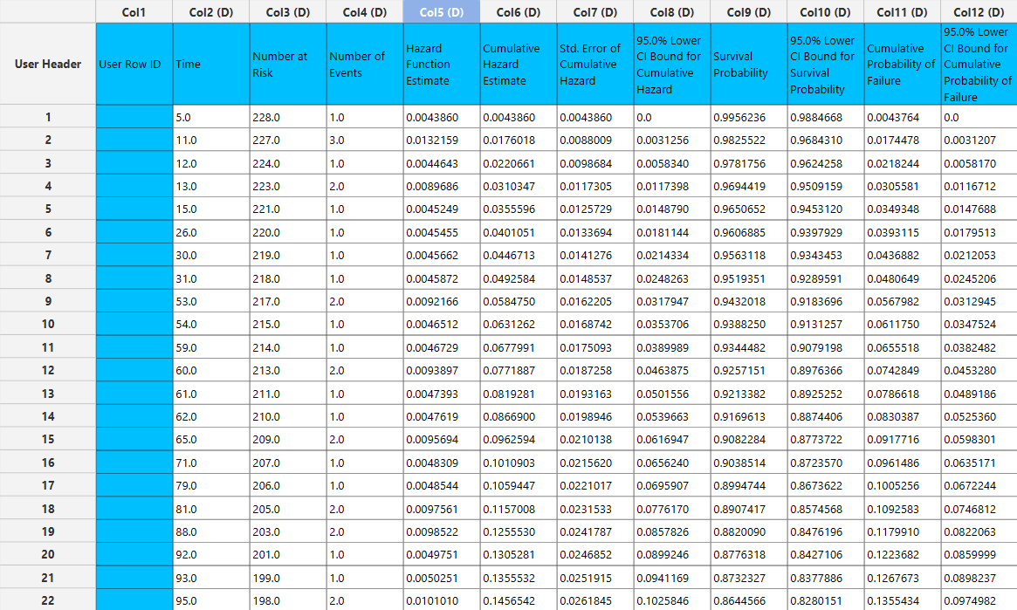Click failure probability 0.0480649
The width and height of the screenshot is (1017, 610).
tap(902, 278)
